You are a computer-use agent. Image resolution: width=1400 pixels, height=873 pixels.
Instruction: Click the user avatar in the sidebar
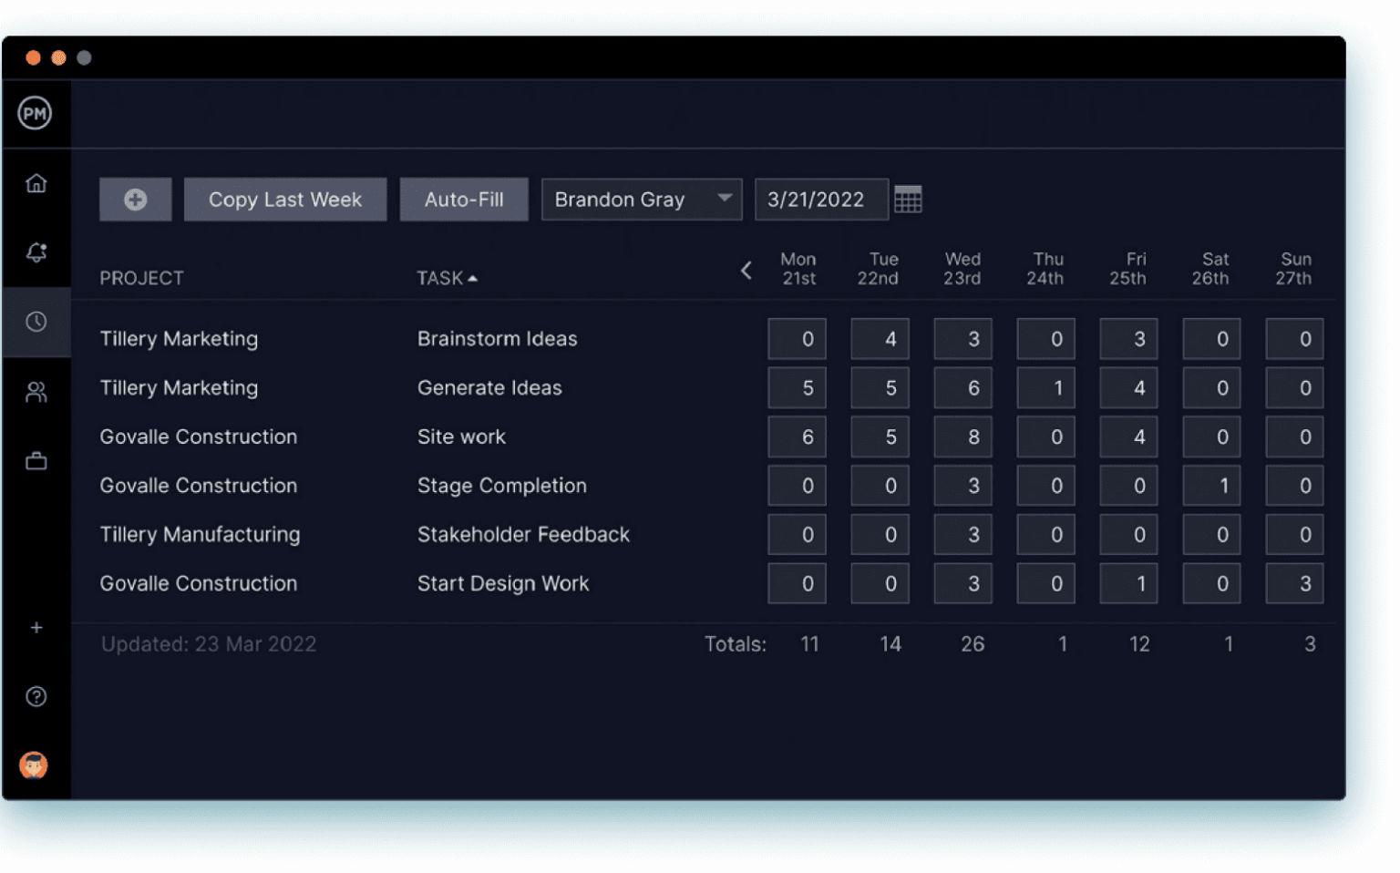[34, 765]
